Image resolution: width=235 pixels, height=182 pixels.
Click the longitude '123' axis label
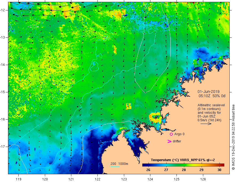pyautogui.click(x=124, y=179)
